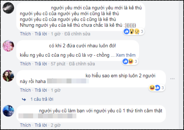The width and height of the screenshot is (184, 130).
Task: Click Trả lời under the first comment
Action: point(41,34)
